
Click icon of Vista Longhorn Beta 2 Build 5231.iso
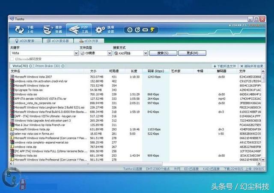12,107
